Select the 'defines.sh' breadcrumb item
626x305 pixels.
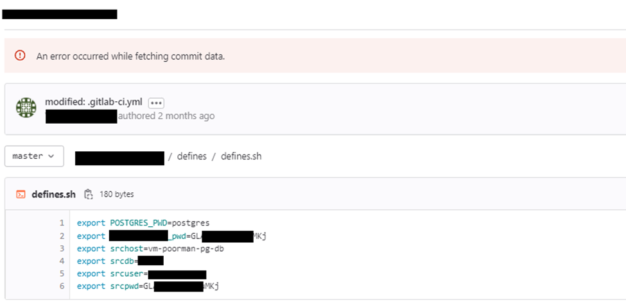click(241, 156)
